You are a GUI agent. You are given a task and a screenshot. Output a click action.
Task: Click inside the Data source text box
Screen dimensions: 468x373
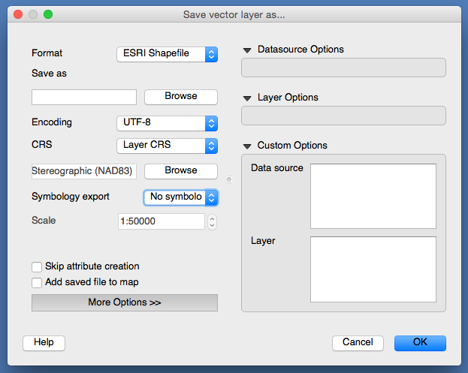(x=373, y=196)
